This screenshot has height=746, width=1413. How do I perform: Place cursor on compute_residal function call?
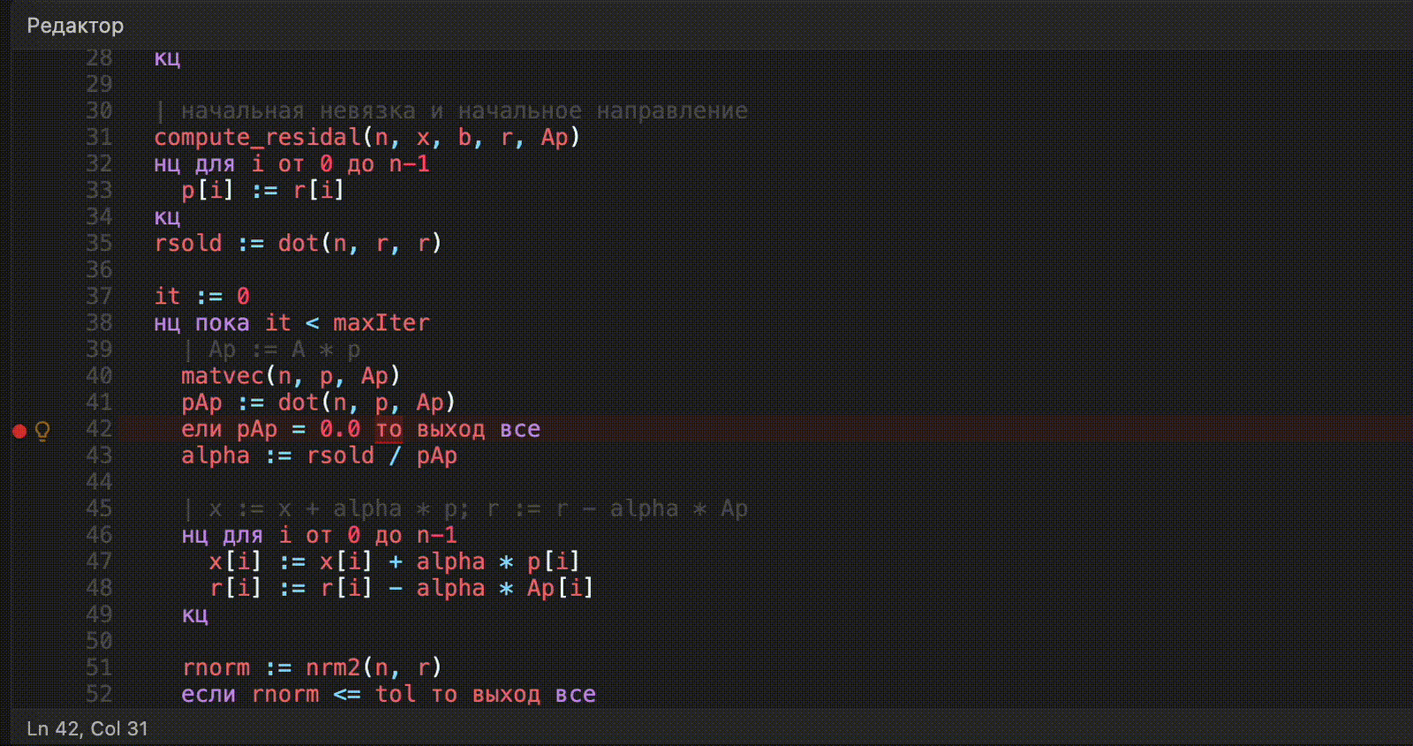pyautogui.click(x=257, y=138)
